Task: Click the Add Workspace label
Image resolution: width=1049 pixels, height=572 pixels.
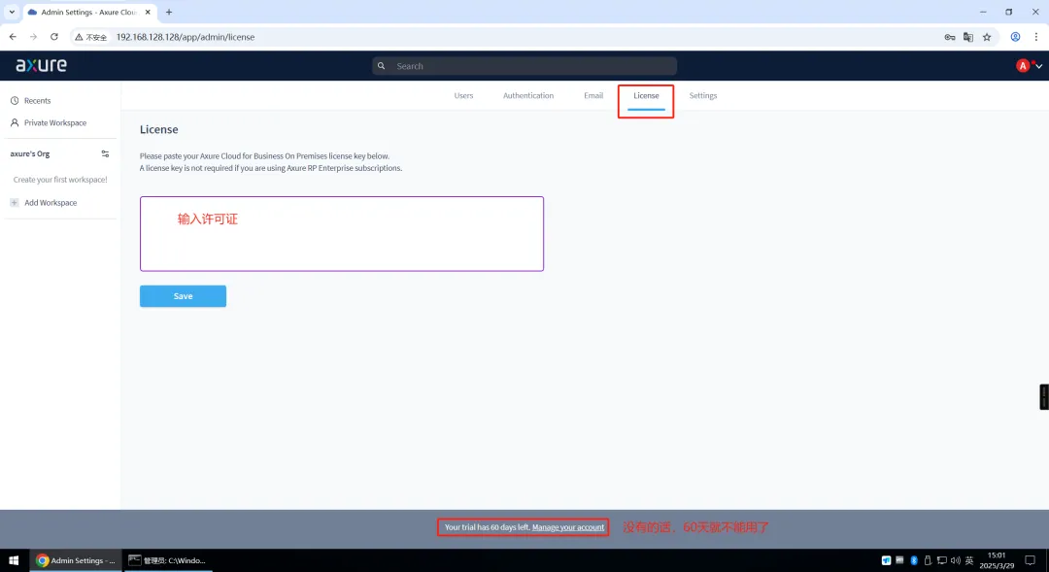Action: pyautogui.click(x=51, y=203)
